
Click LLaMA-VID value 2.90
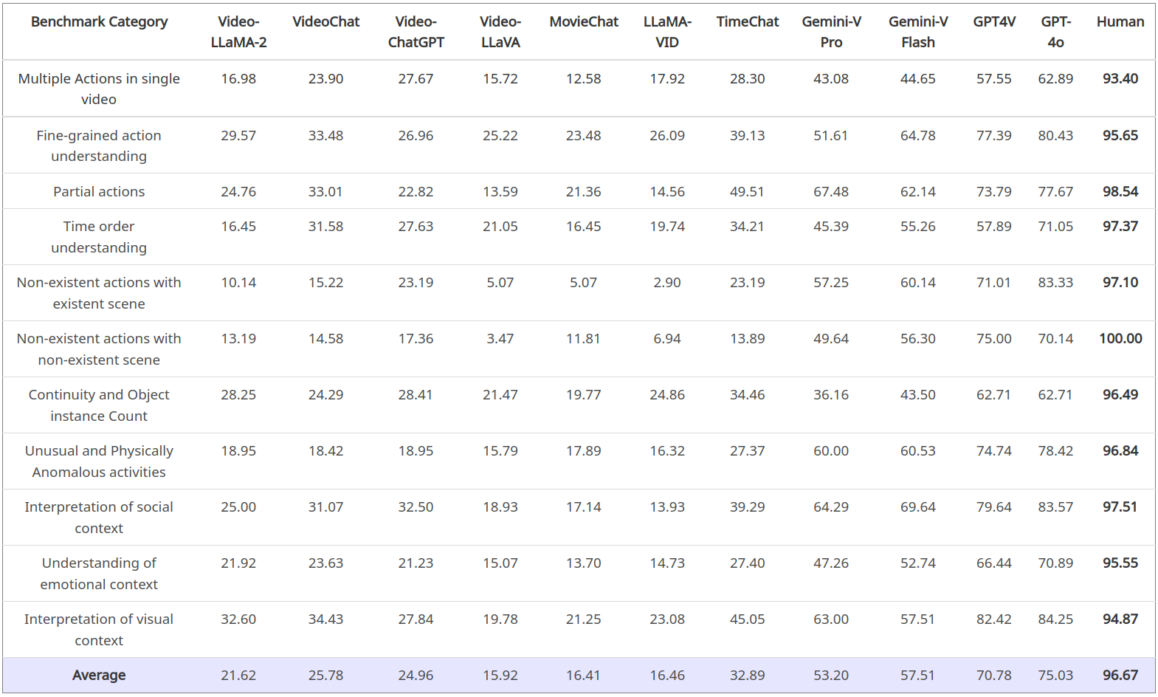point(667,283)
